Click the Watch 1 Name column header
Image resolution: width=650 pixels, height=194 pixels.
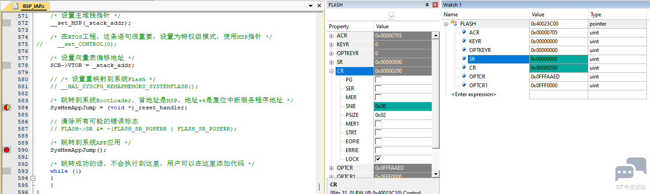click(x=486, y=15)
